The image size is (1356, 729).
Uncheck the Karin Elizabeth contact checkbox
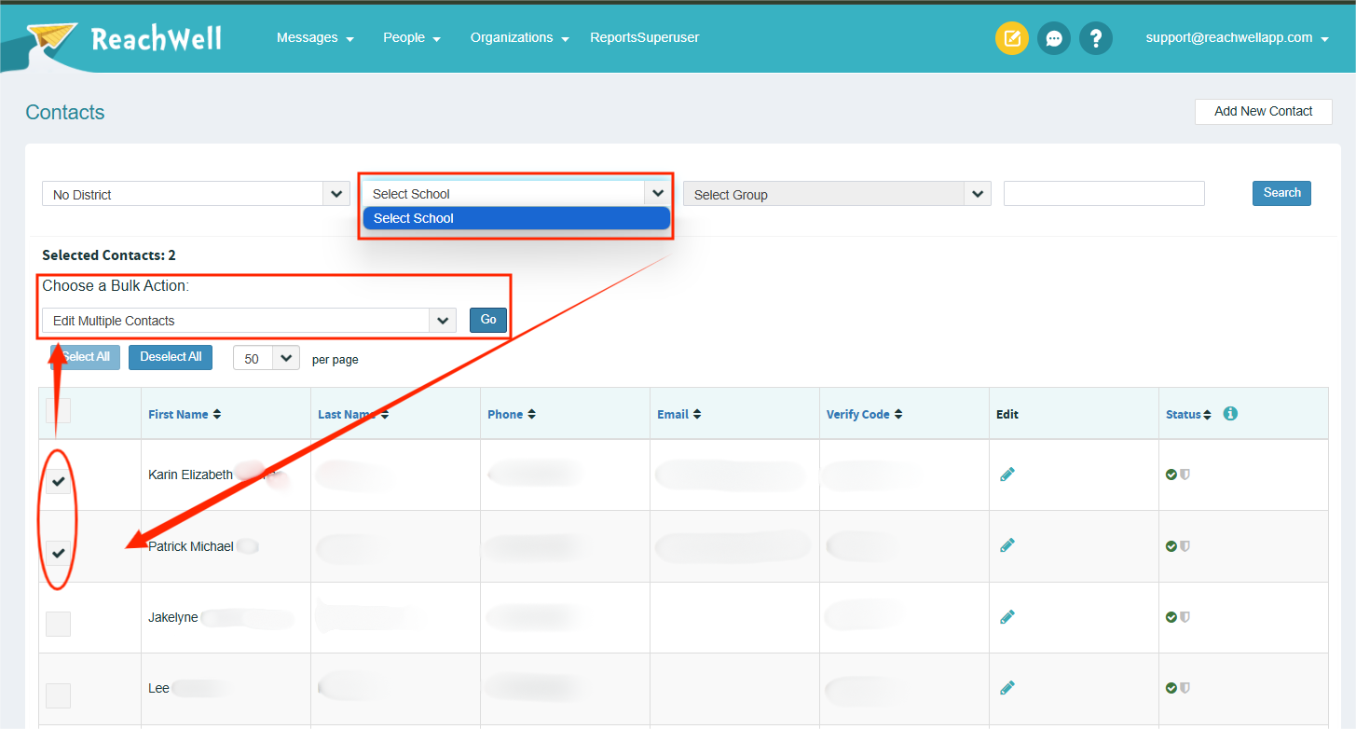tap(59, 481)
